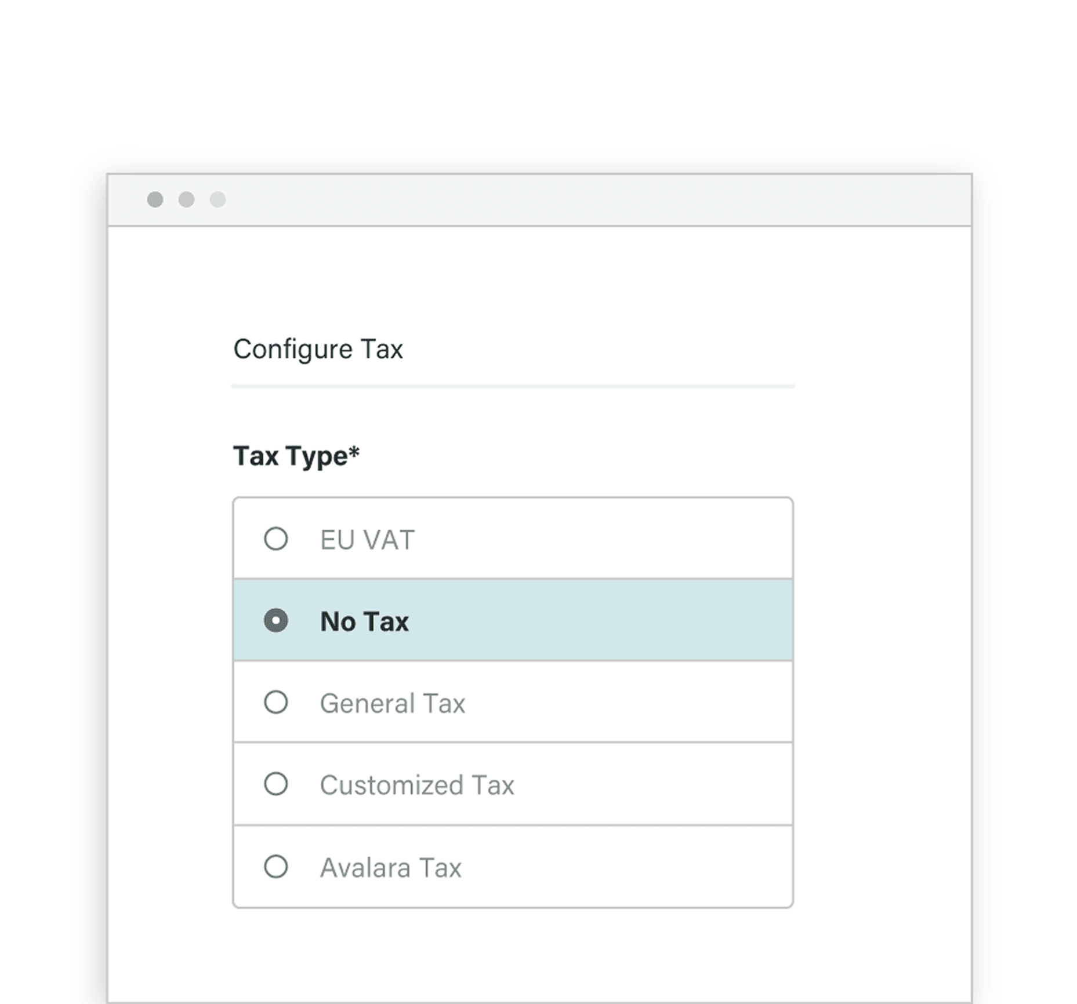The image size is (1077, 1004).
Task: Click the General Tax option label
Action: pos(393,703)
